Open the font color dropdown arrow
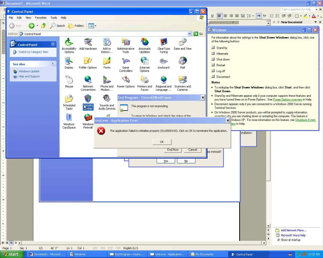 pyautogui.click(x=318, y=16)
